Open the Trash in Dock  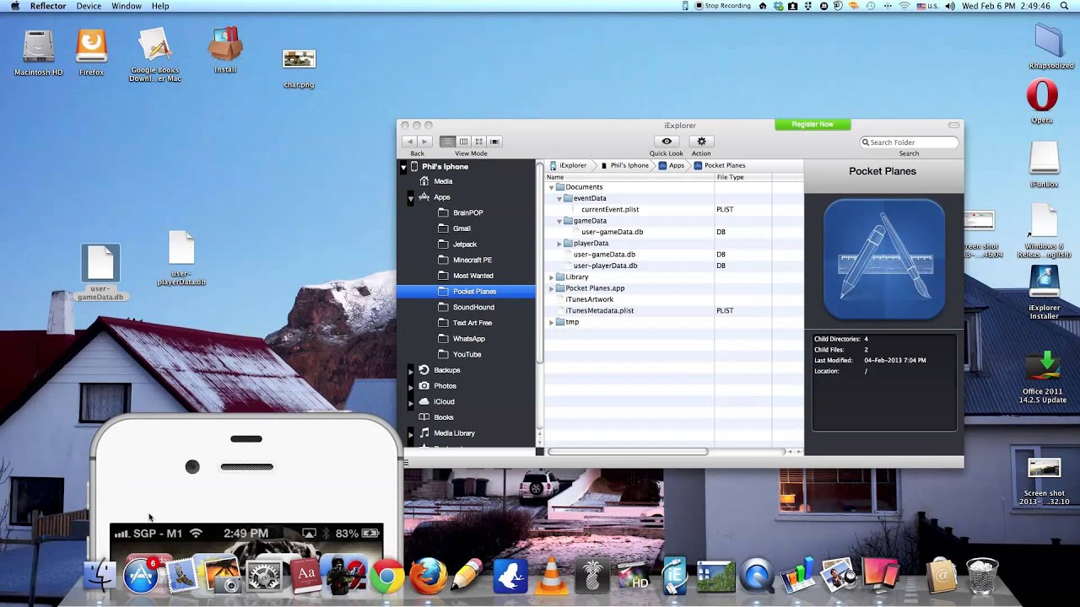[x=981, y=577]
